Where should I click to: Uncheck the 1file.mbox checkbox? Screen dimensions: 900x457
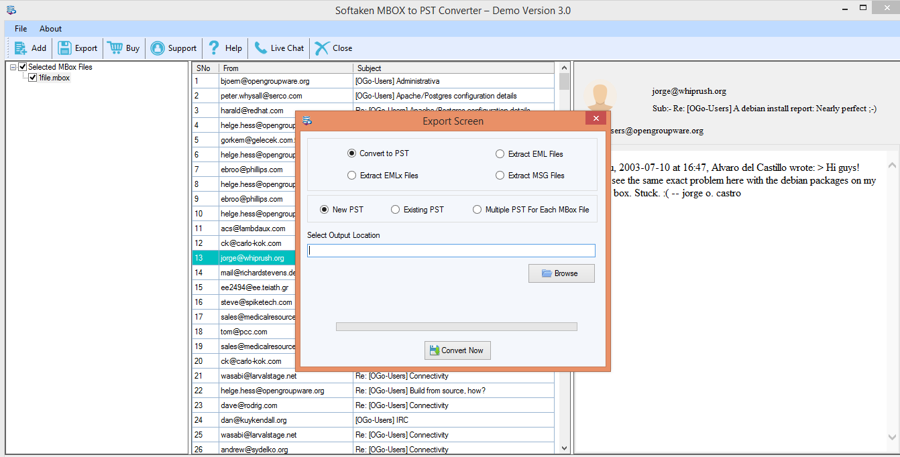(33, 78)
